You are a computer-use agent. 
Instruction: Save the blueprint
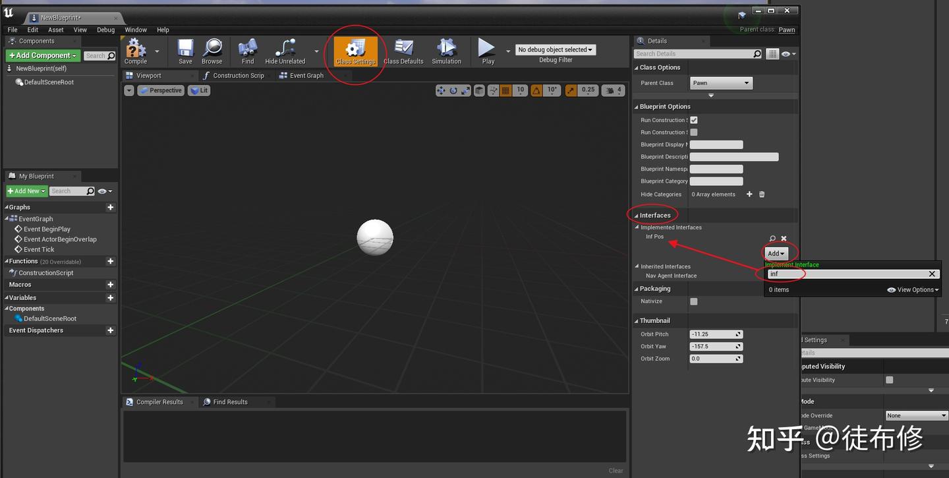[185, 51]
